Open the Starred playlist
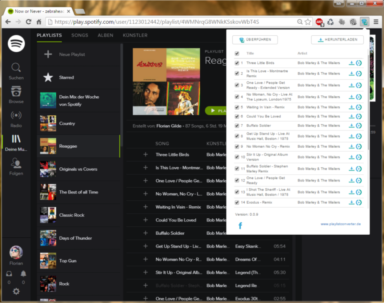This screenshot has height=303, width=384. 78,77
